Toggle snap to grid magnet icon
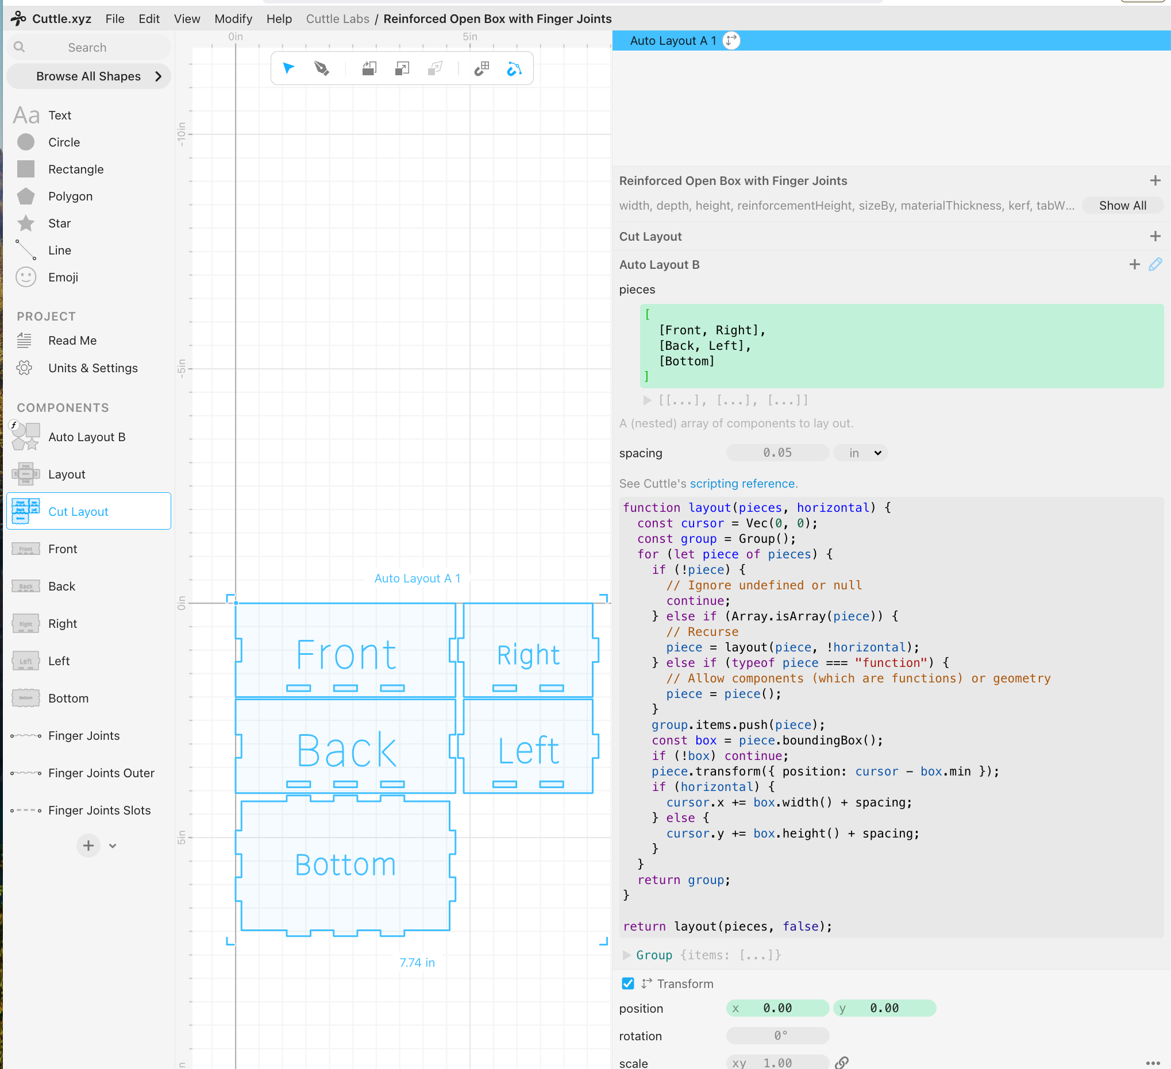This screenshot has width=1171, height=1069. pos(482,68)
